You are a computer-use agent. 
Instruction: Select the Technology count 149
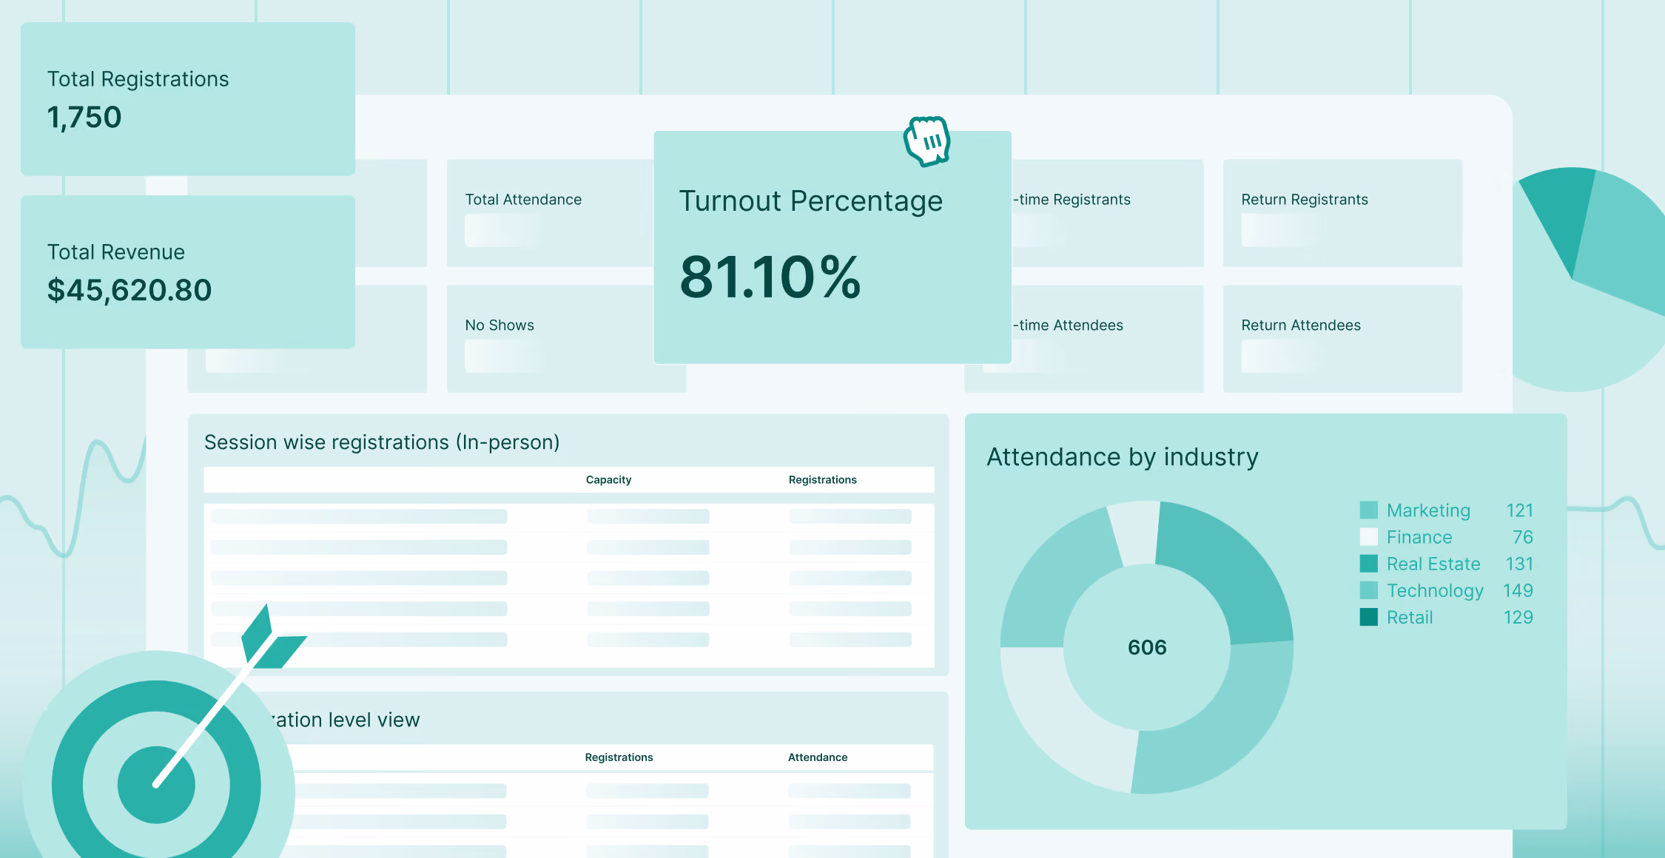1518,590
